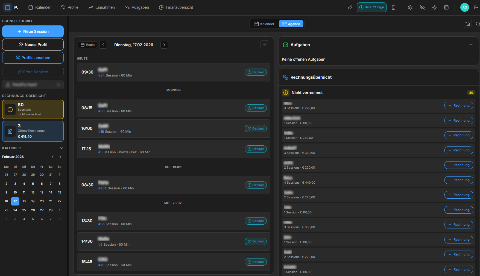Open Einnahmen from the top navigation
The height and width of the screenshot is (276, 480).
[x=101, y=7]
